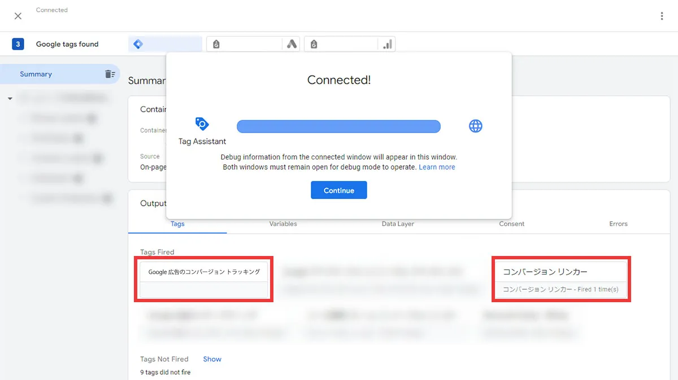Click the globe icon in the Connected dialog
This screenshot has width=678, height=380.
click(476, 126)
